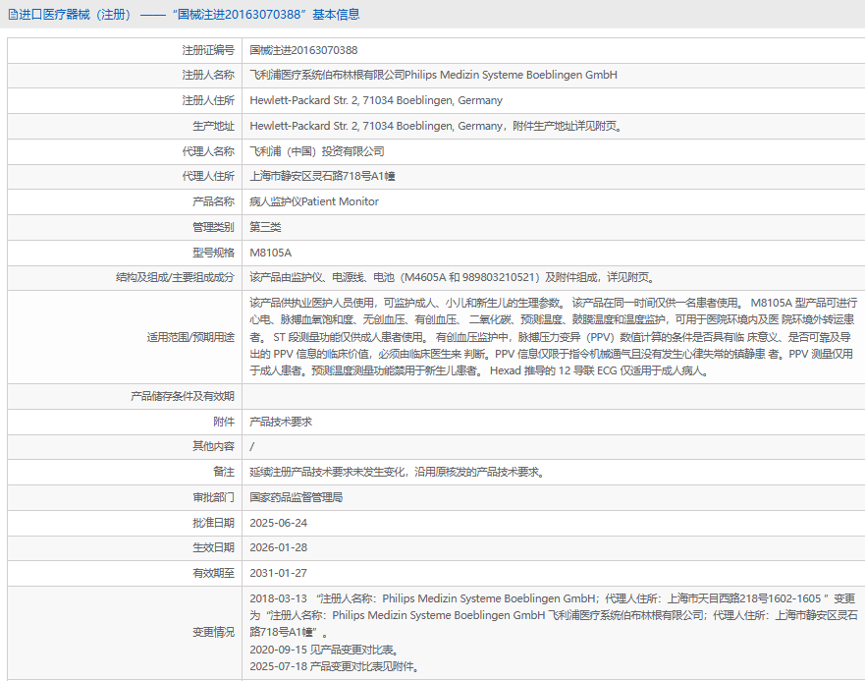
Task: Select the 注册人住所 address value
Action: tap(376, 100)
